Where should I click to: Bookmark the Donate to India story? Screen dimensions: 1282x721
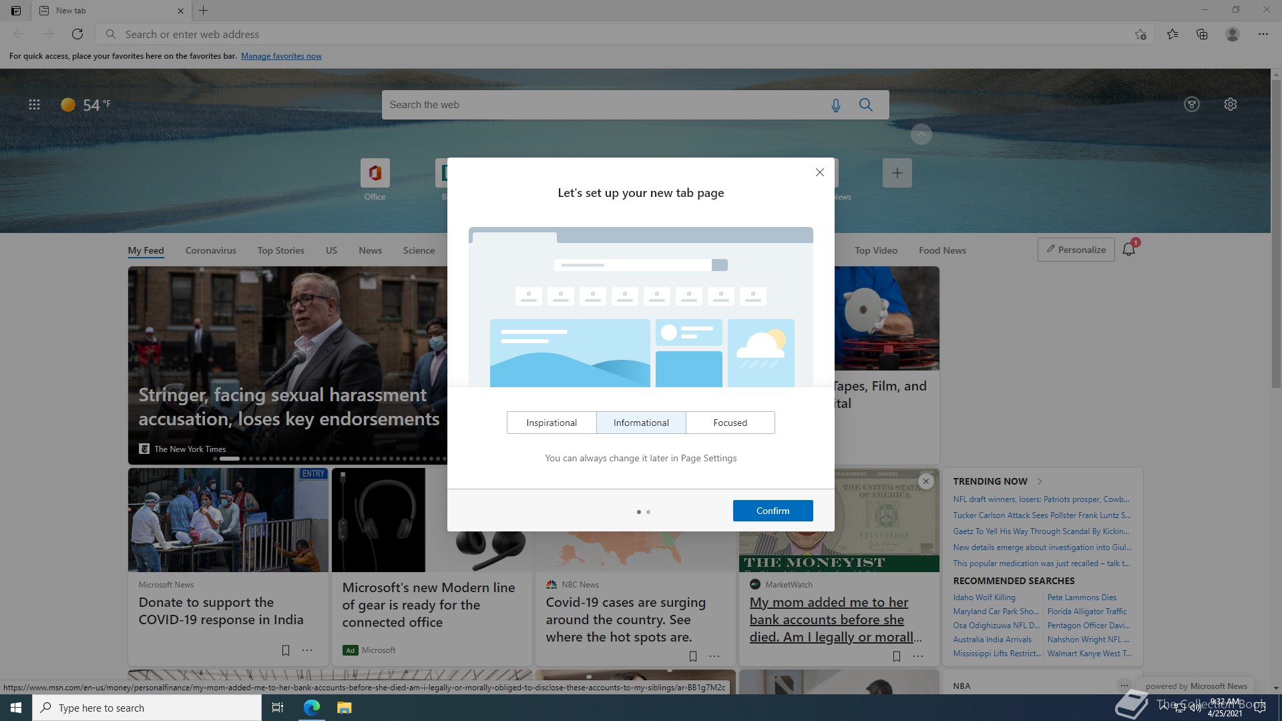(x=286, y=650)
